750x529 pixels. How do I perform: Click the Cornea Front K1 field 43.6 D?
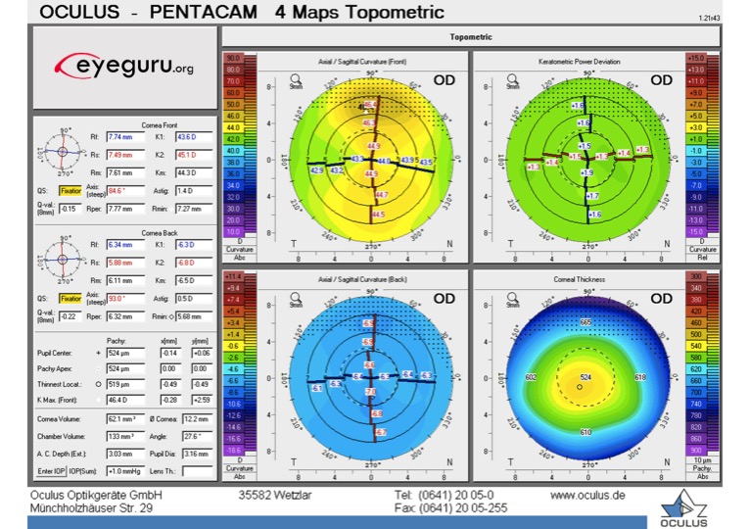194,137
